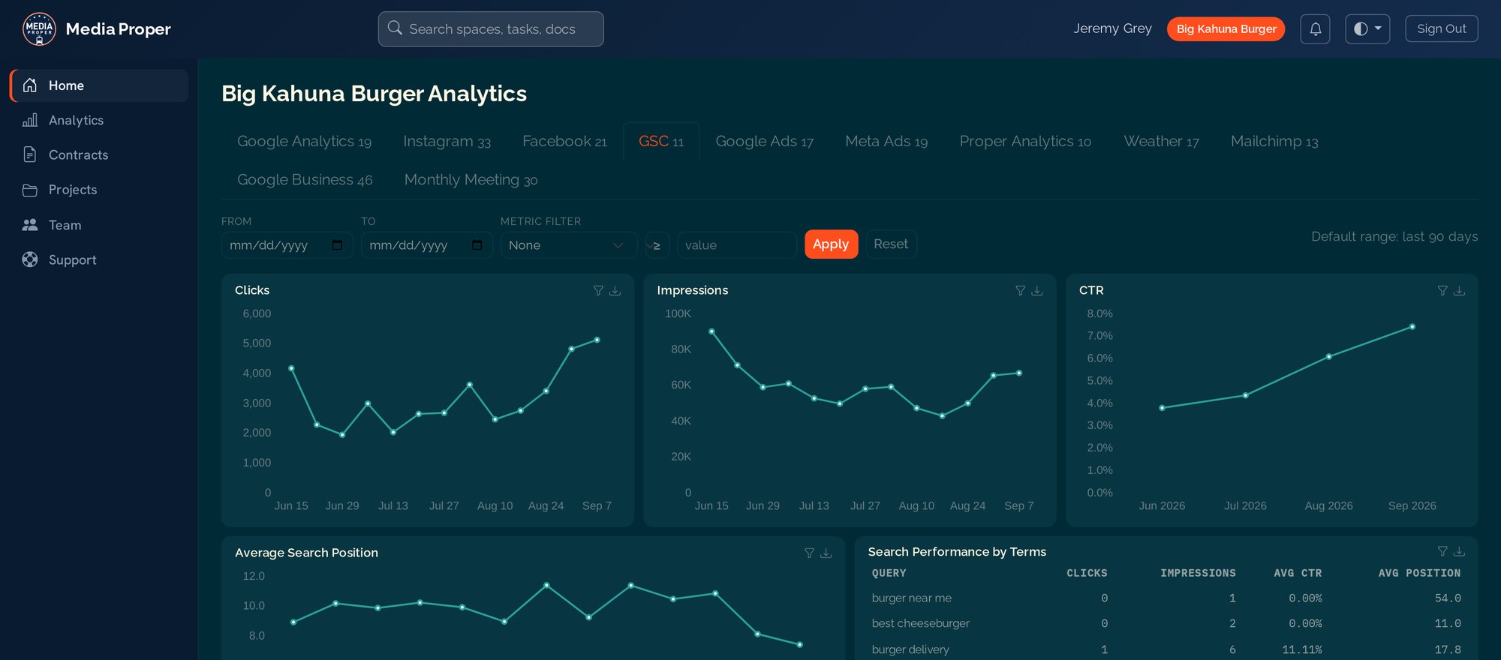Click Jun 15 point on Impressions chart
The image size is (1501, 660).
coord(711,331)
